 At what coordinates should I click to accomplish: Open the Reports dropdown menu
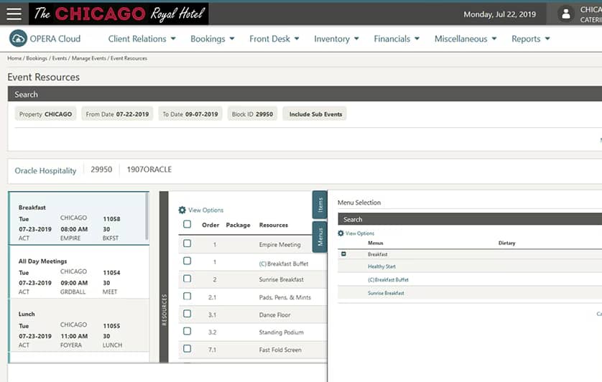[x=531, y=39]
